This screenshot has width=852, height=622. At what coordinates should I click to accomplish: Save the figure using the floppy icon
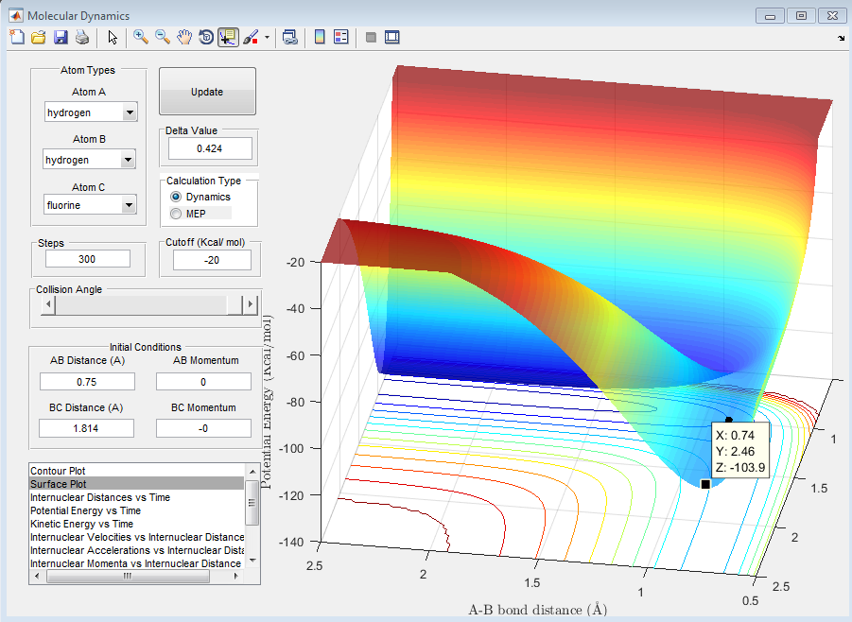(61, 37)
